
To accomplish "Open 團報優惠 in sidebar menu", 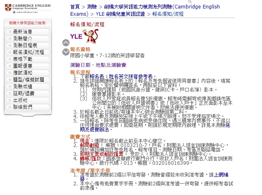I will [28, 66].
